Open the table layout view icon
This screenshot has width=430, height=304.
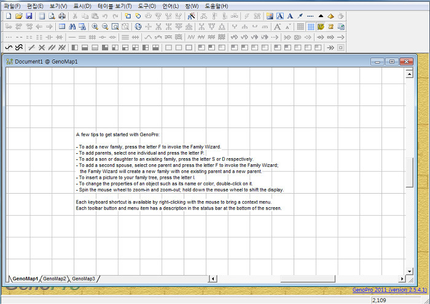click(62, 26)
